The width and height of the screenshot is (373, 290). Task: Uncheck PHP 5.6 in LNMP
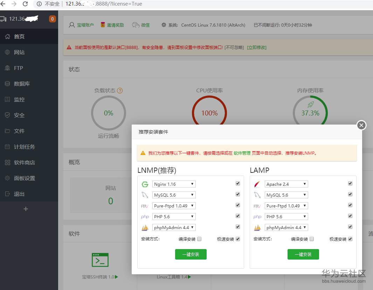coord(238,216)
